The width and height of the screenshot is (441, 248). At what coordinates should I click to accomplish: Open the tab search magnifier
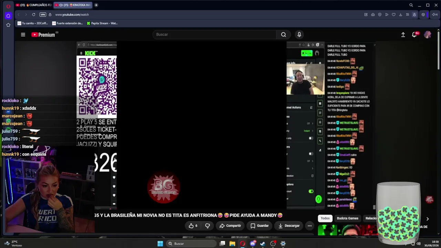[x=411, y=5]
